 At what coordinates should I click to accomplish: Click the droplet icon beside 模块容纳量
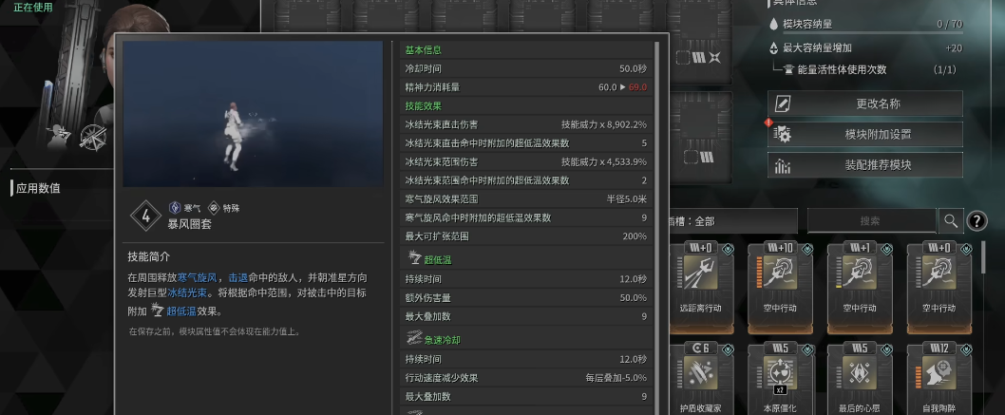click(773, 25)
